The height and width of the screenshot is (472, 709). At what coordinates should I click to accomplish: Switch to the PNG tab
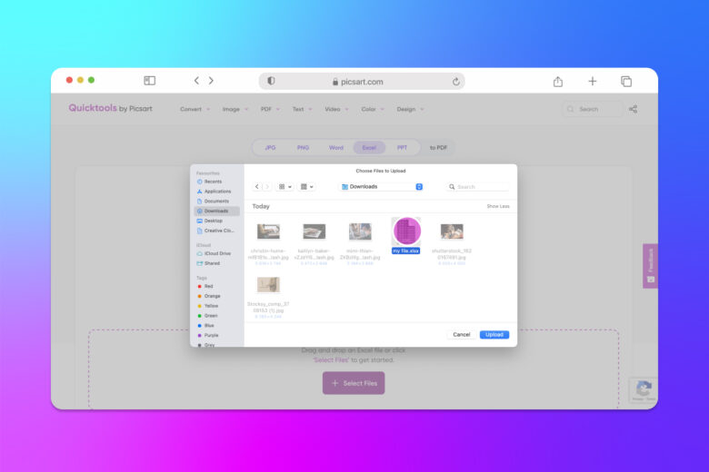[303, 148]
